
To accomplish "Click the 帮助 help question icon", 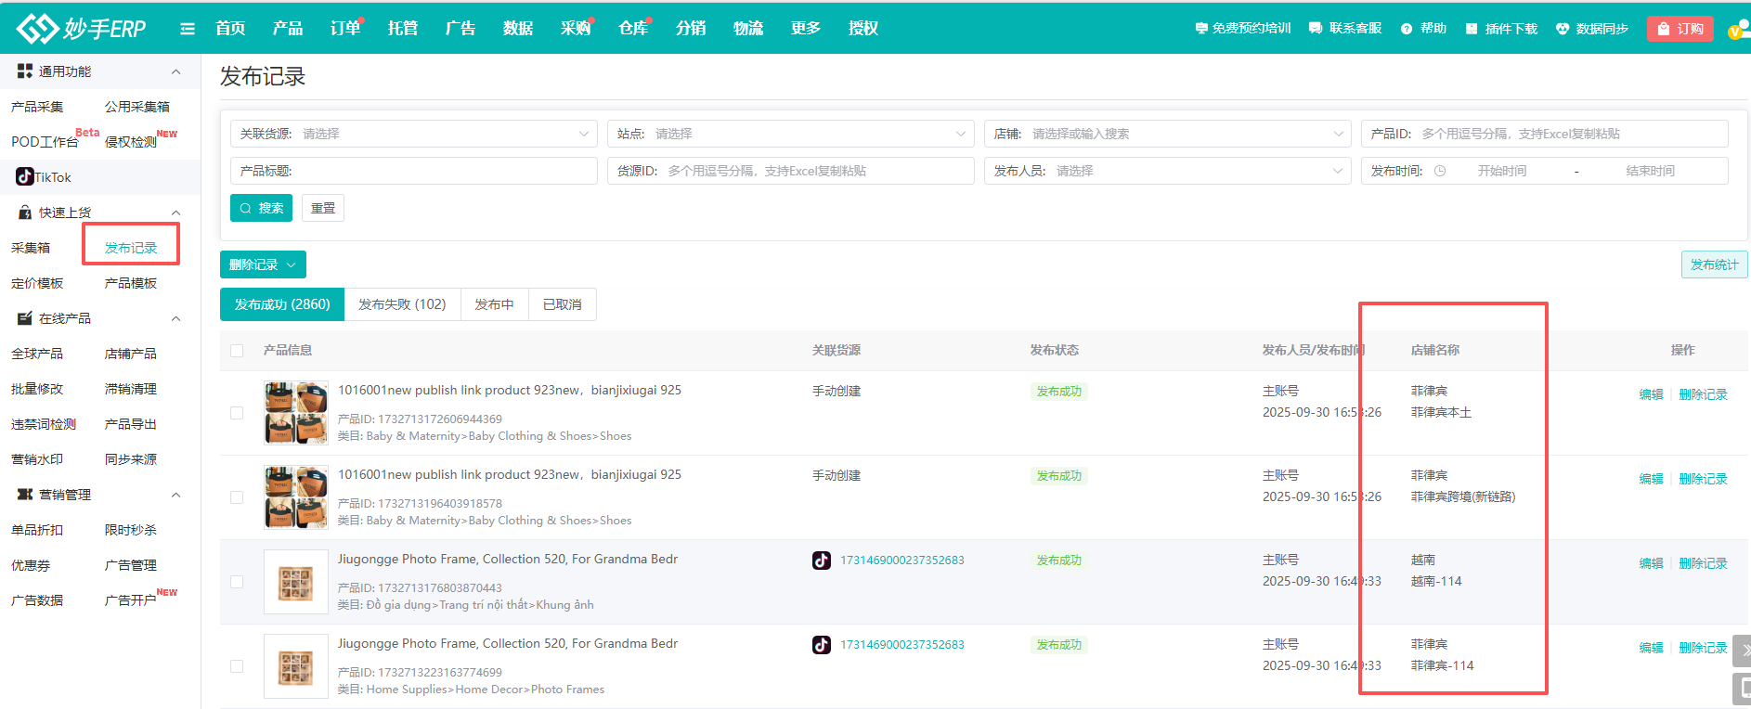I will [1407, 29].
